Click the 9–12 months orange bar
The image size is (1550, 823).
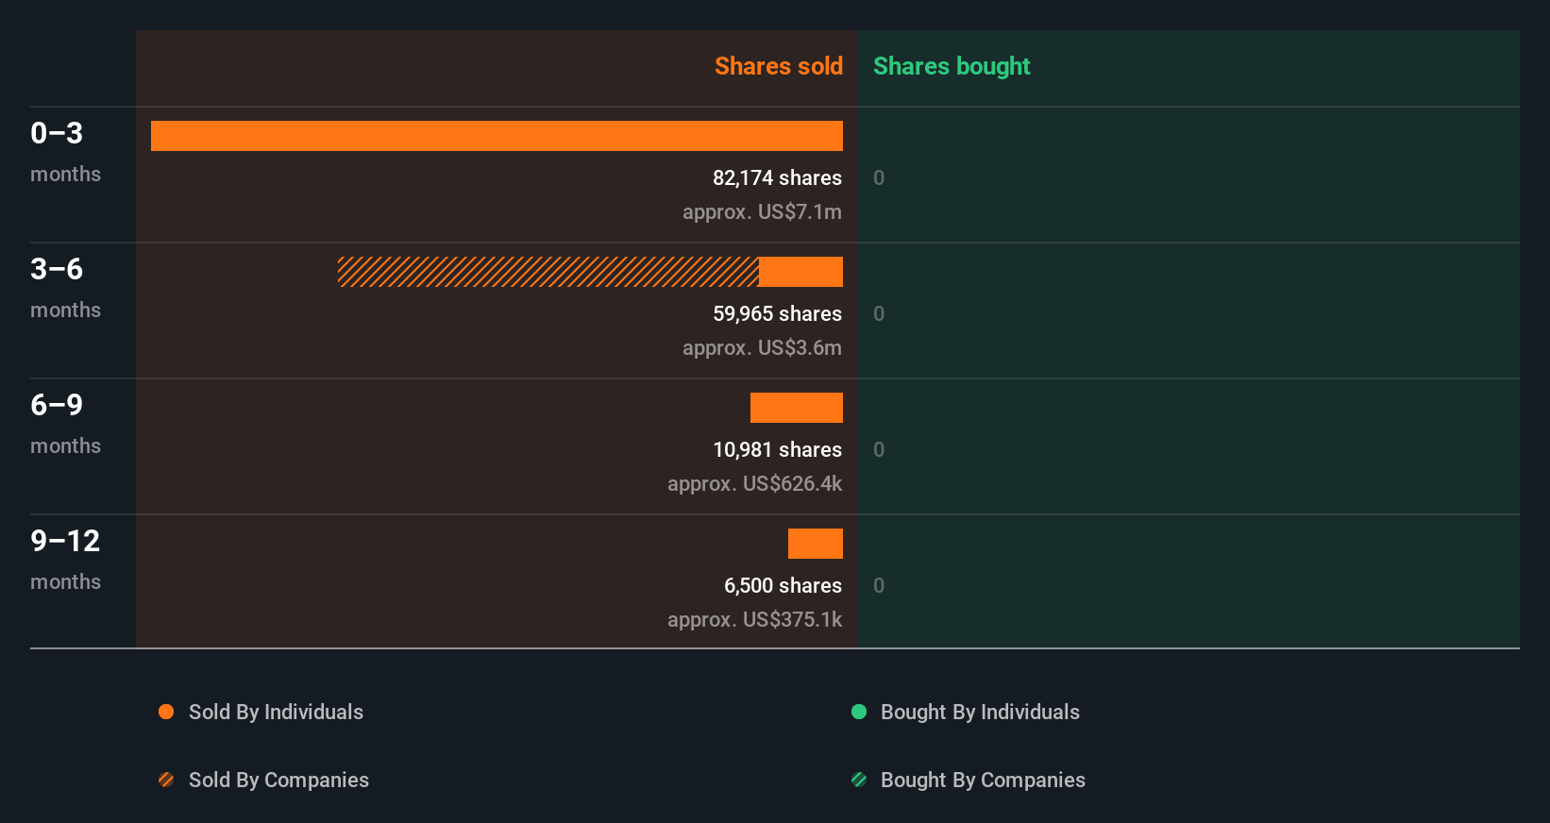click(816, 544)
